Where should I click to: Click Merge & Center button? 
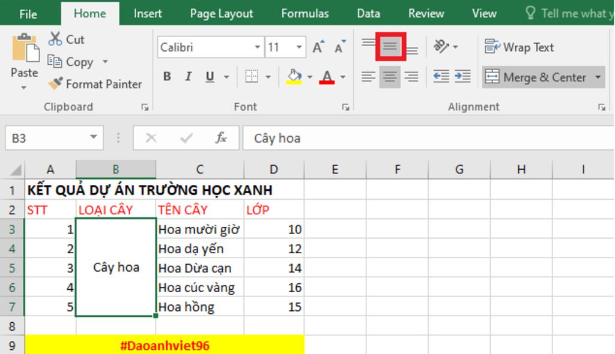[x=536, y=77]
